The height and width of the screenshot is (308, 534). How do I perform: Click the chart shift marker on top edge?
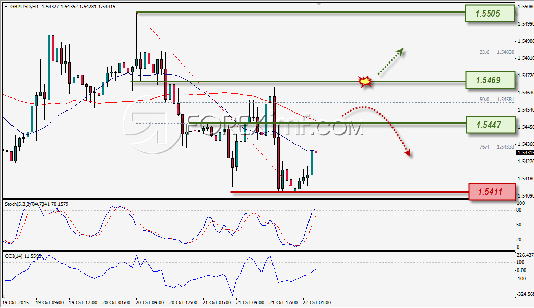click(319, 4)
